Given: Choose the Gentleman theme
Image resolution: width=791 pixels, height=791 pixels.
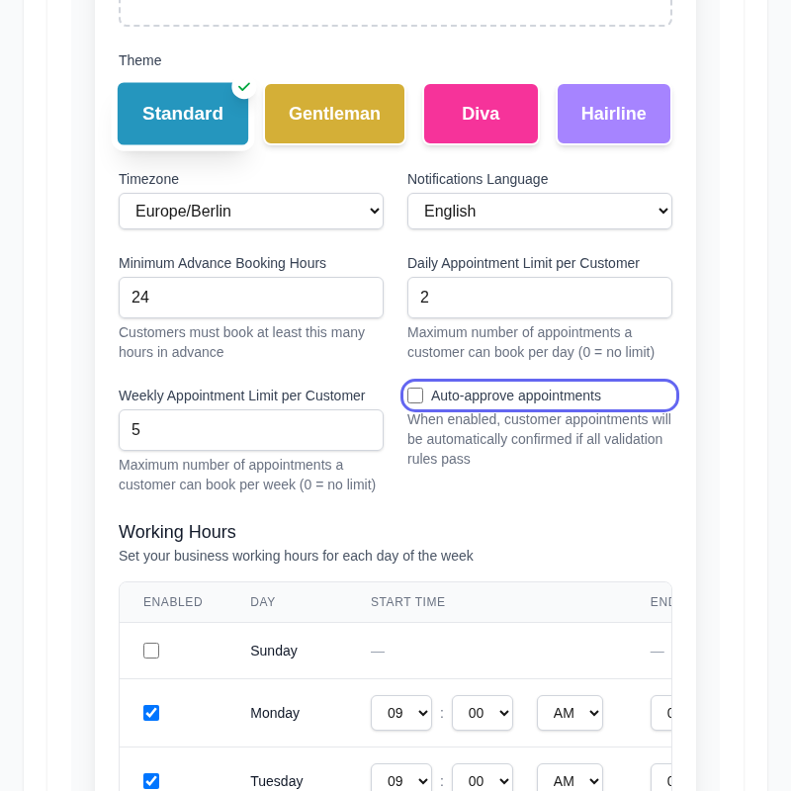Looking at the screenshot, I should 334,114.
